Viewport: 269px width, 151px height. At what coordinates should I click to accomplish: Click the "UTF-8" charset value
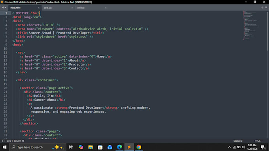48,25
